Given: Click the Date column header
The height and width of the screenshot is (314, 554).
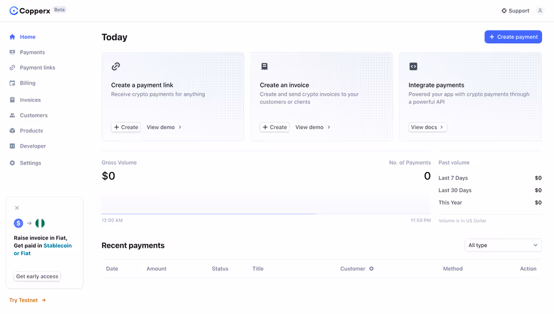Looking at the screenshot, I should point(112,269).
